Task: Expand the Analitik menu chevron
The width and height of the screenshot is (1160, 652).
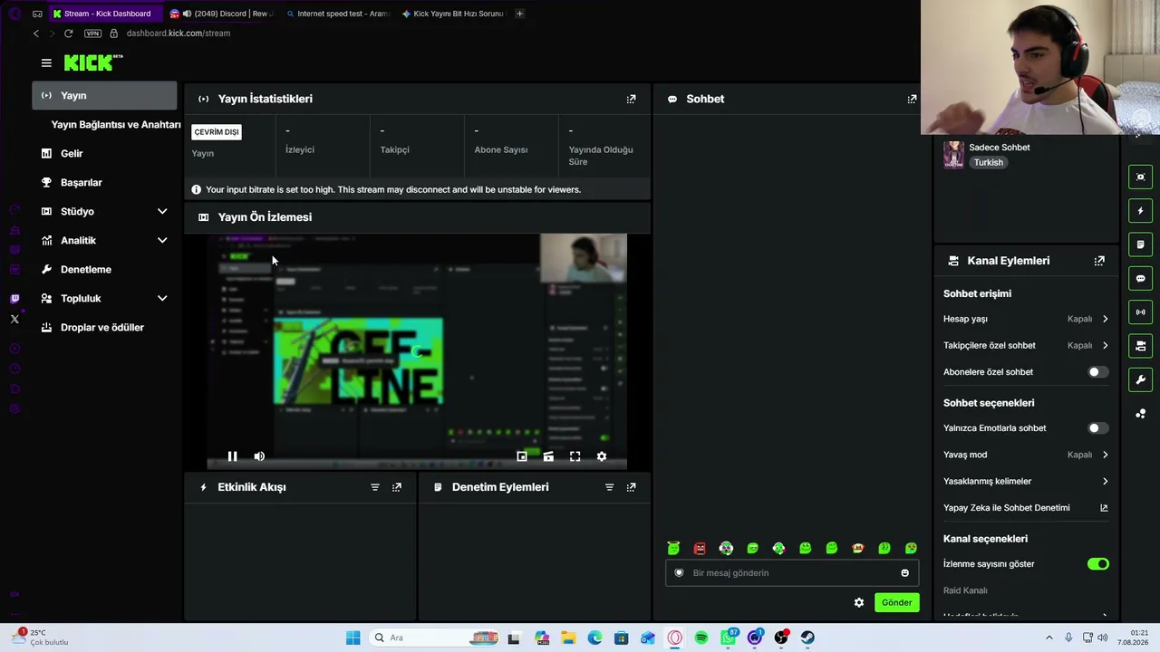Action: 162,240
